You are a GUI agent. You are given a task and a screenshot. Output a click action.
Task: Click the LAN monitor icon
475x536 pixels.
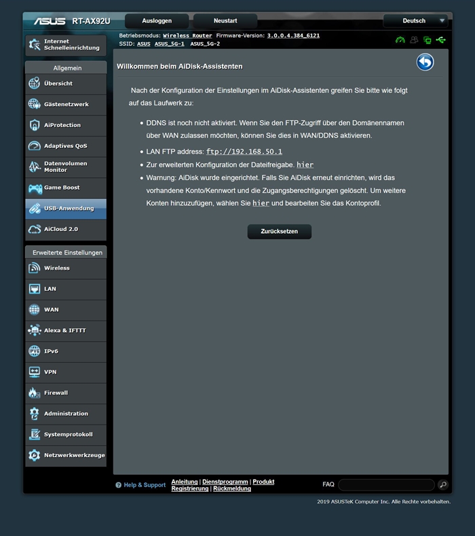click(x=34, y=289)
